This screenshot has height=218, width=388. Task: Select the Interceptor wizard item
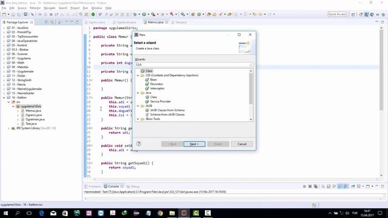tap(155, 88)
